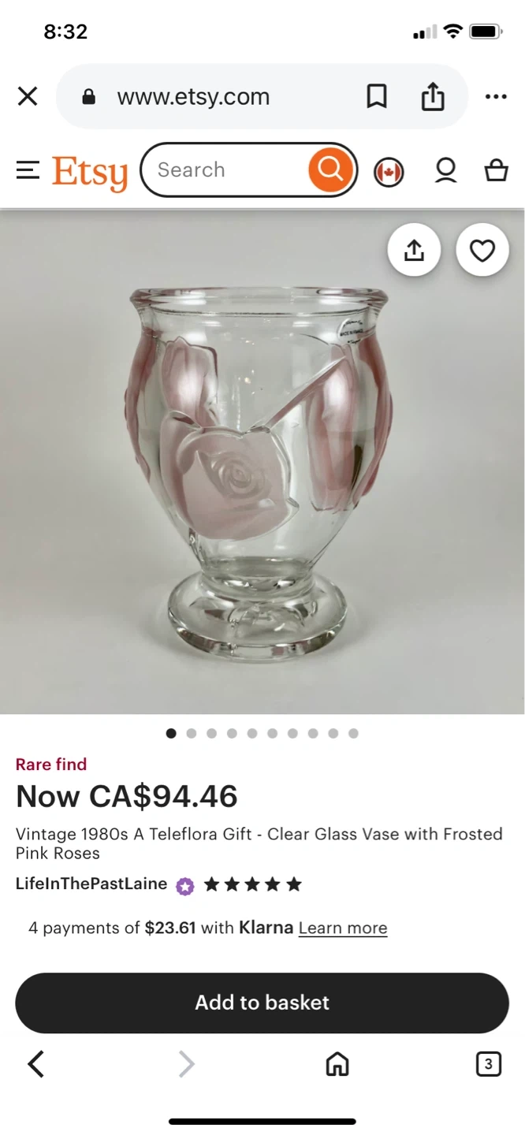Go to the Etsy home logo
This screenshot has width=525, height=1135.
(x=90, y=172)
